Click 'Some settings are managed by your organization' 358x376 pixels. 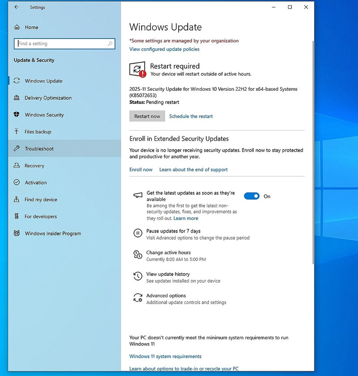[x=184, y=41]
